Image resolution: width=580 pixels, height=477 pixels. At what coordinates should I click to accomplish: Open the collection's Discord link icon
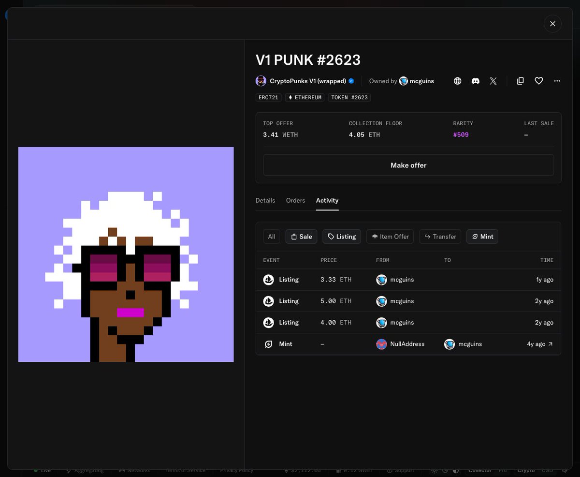click(x=475, y=81)
